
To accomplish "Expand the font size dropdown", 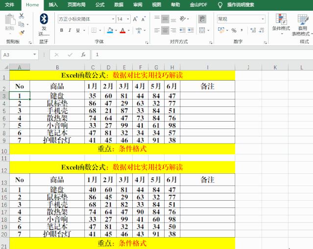I will point(128,19).
